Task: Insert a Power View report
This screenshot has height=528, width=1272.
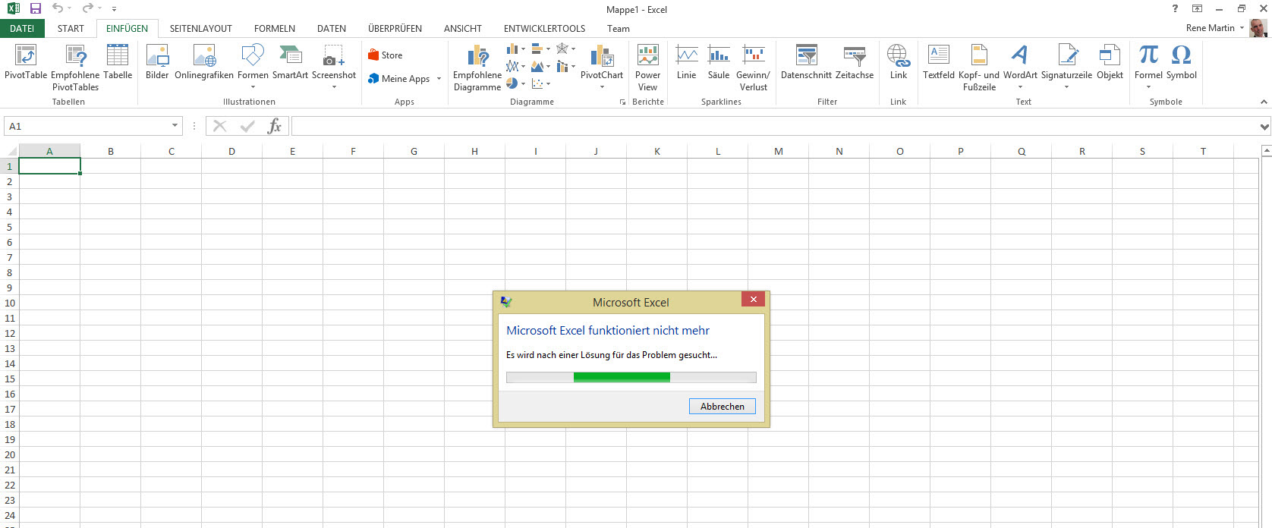Action: click(x=647, y=68)
